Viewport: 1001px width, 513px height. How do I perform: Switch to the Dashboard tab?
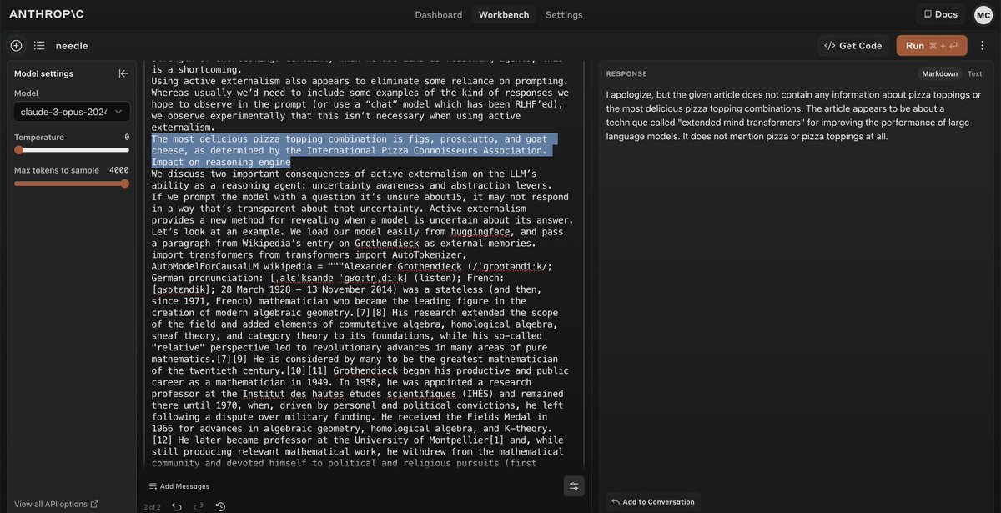coord(439,14)
